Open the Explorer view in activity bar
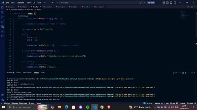Image resolution: width=197 pixels, height=110 pixels. coord(2,7)
